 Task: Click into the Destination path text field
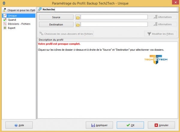click(114, 25)
